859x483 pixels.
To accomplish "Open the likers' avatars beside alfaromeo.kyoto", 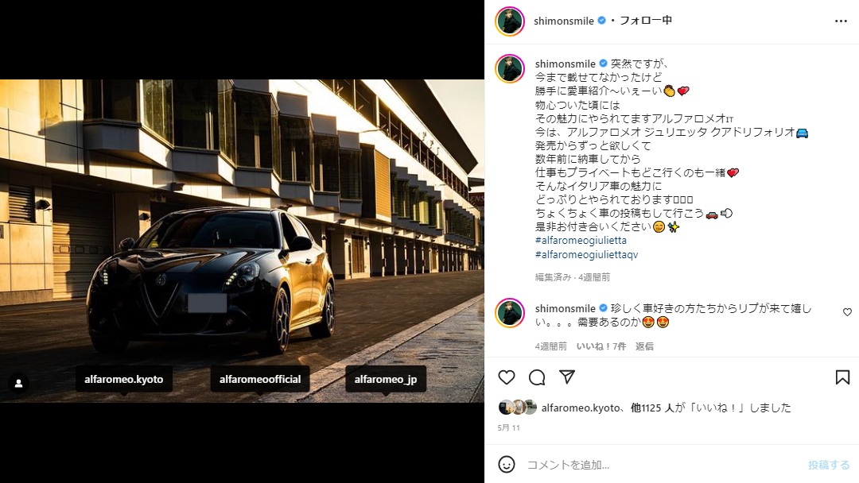I will pos(518,408).
